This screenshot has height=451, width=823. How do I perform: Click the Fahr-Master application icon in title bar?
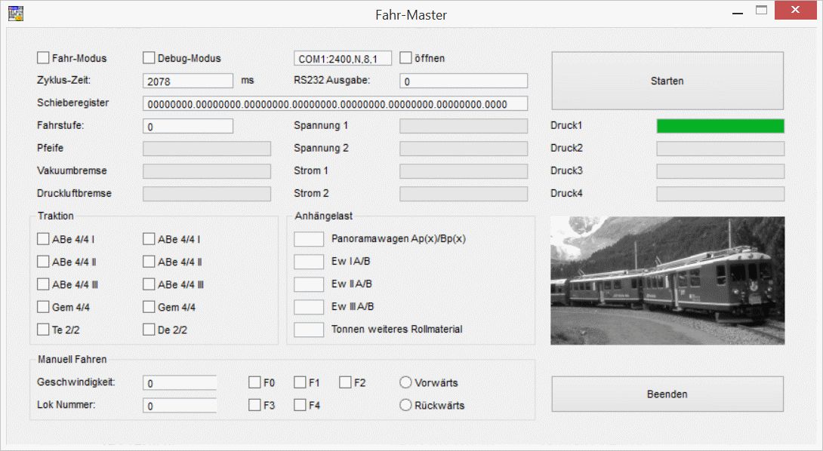point(16,14)
